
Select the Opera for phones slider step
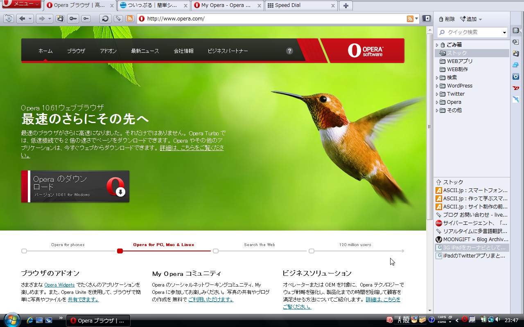(68, 245)
